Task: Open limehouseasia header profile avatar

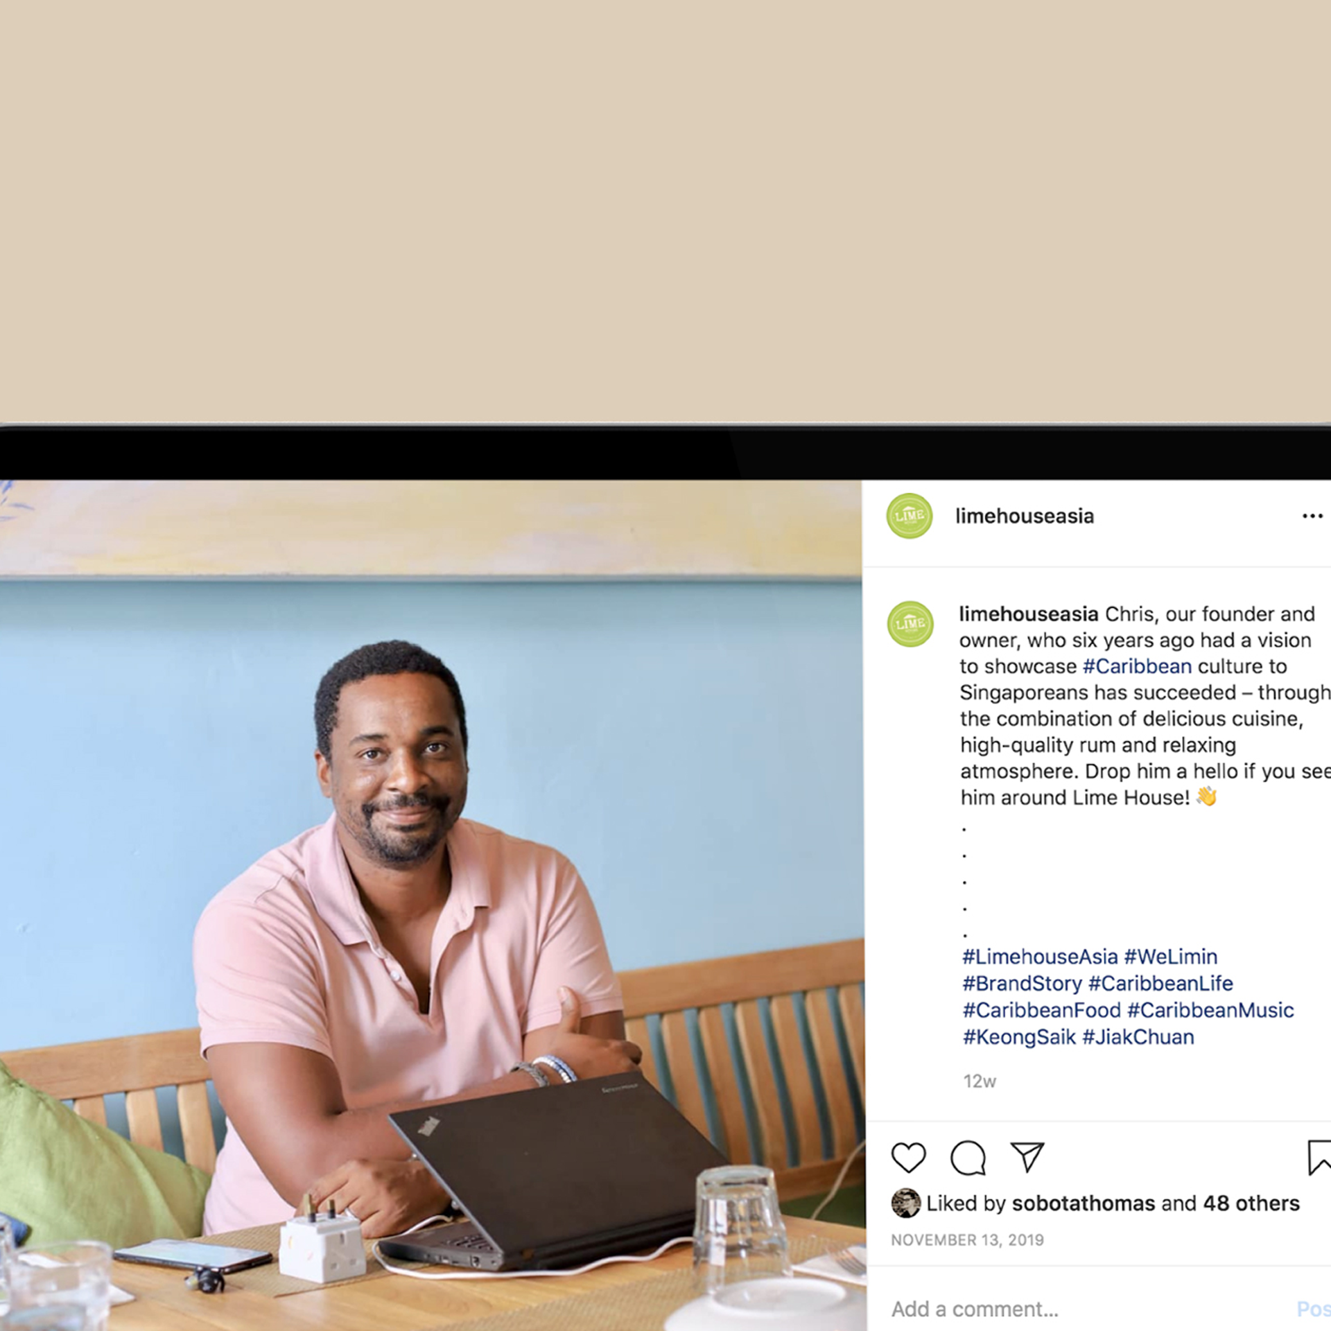Action: (x=910, y=516)
